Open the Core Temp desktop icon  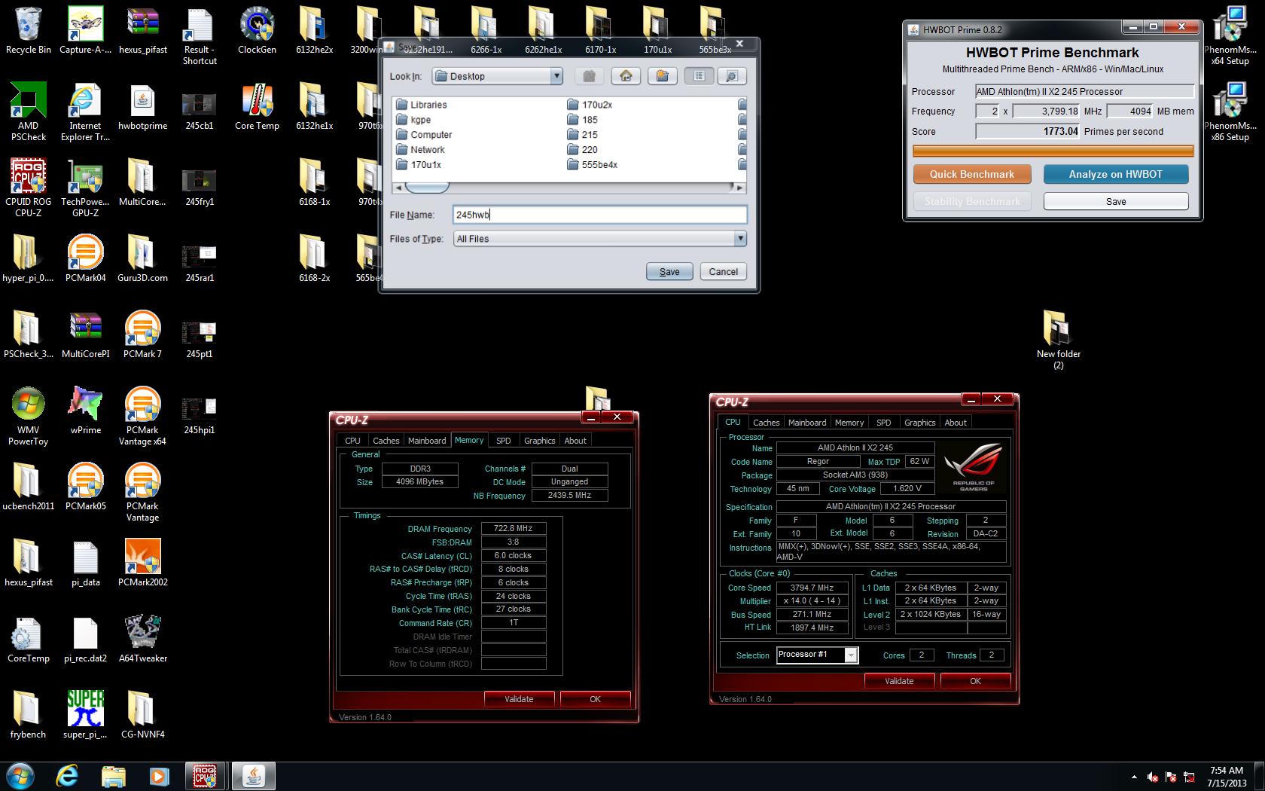pyautogui.click(x=257, y=106)
